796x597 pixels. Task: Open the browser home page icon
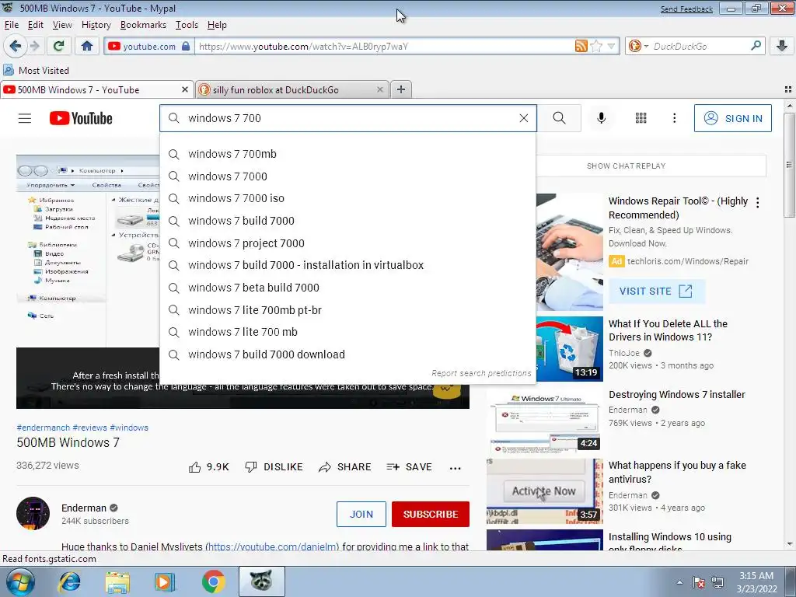(87, 46)
